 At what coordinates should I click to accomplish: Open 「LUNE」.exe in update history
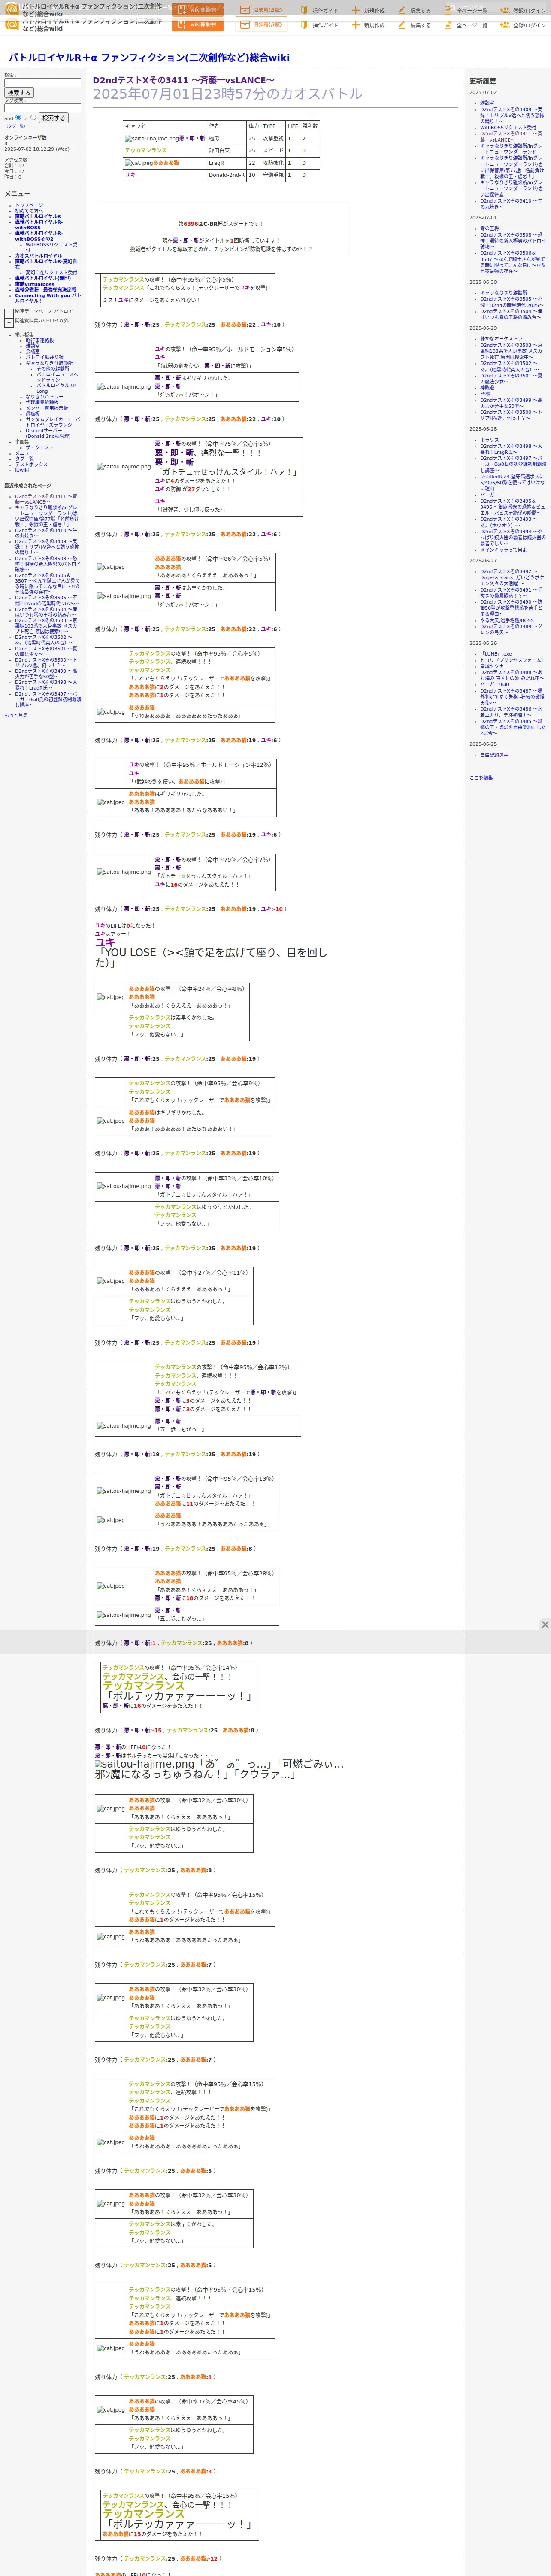tap(496, 654)
